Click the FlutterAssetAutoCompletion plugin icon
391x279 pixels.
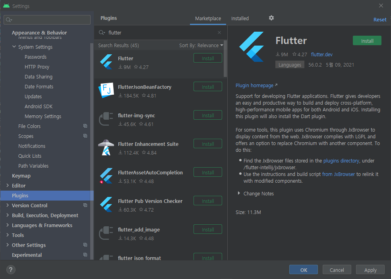(x=106, y=176)
